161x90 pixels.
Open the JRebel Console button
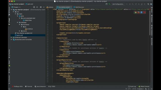pos(144,86)
